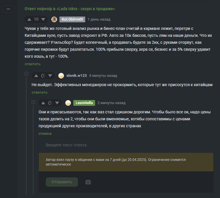The width and height of the screenshot is (220, 198).
Task: Upvote Kot.0b0rm0t's comment
Action: click(x=29, y=19)
